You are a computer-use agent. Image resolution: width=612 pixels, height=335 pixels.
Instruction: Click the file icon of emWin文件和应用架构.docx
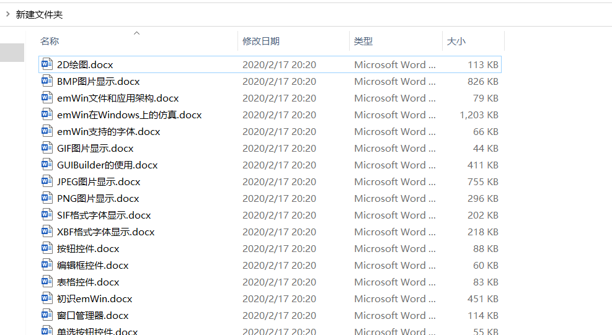47,98
